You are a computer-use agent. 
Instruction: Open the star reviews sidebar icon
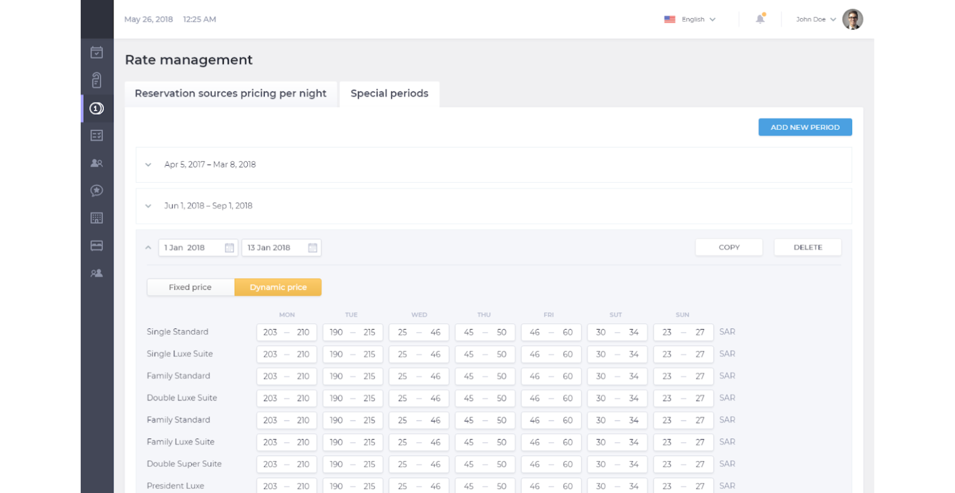click(97, 190)
